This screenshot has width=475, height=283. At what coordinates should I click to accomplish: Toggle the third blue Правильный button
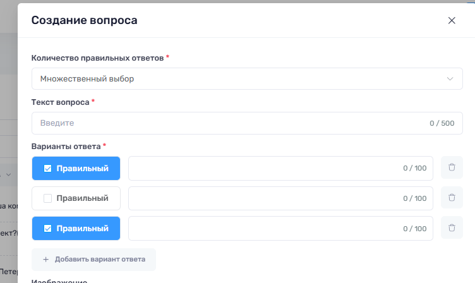(x=76, y=229)
